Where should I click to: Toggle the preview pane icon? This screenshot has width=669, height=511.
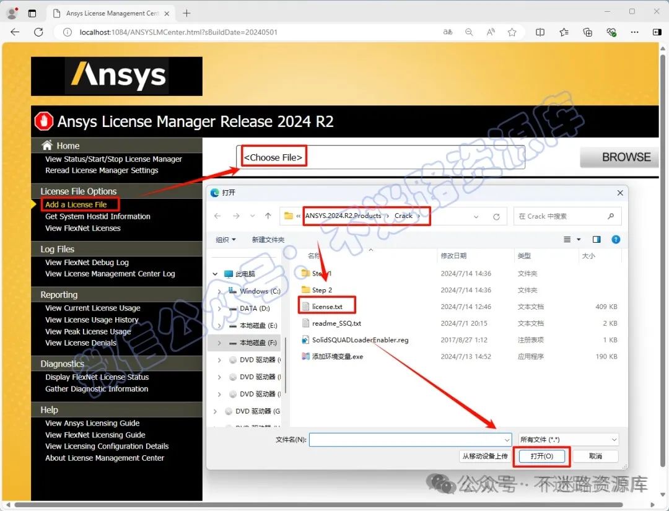click(x=597, y=239)
